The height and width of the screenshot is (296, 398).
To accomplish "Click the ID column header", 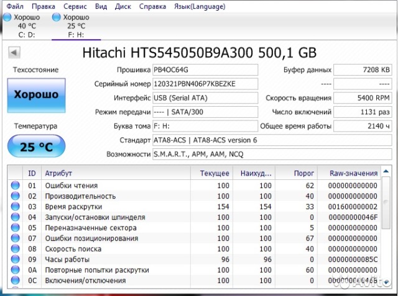I will click(32, 173).
